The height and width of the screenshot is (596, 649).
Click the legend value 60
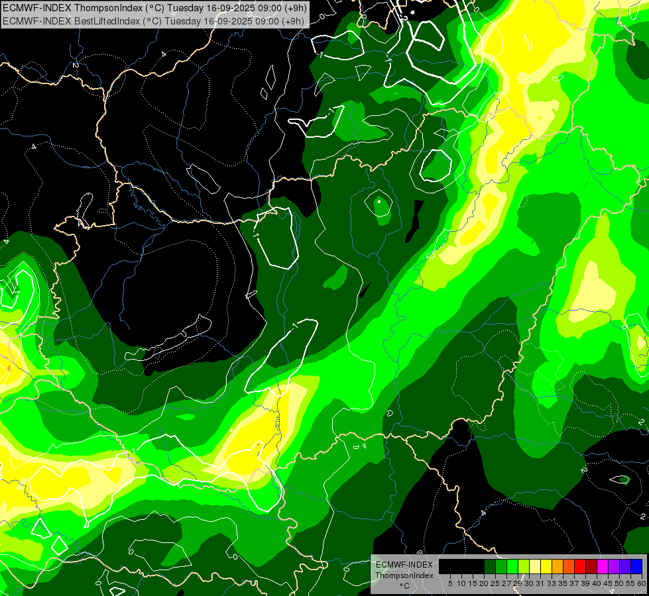[x=642, y=583]
